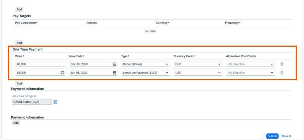
Task: Click Add button below One Time Payment
Action: tap(19, 84)
